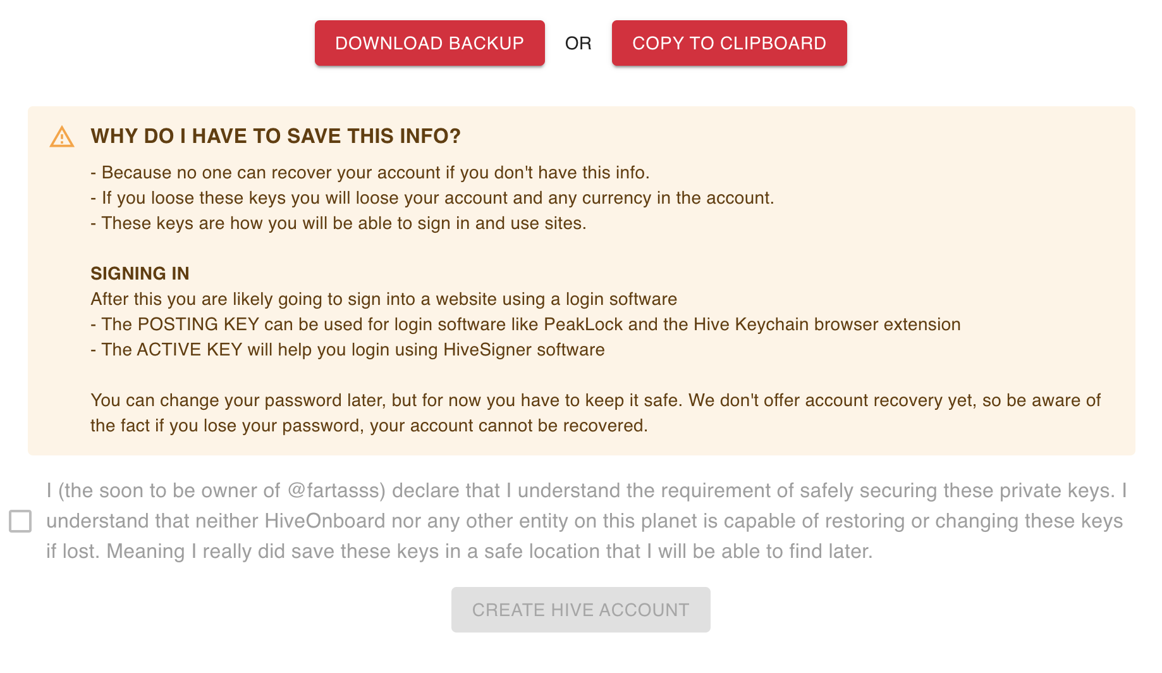
Task: Select the 'WHY DO I HAVE TO SAVE THIS INFO?' heading
Action: (276, 136)
